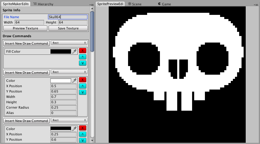Image resolution: width=260 pixels, height=144 pixels.
Task: Switch to the Game tab
Action: click(164, 4)
